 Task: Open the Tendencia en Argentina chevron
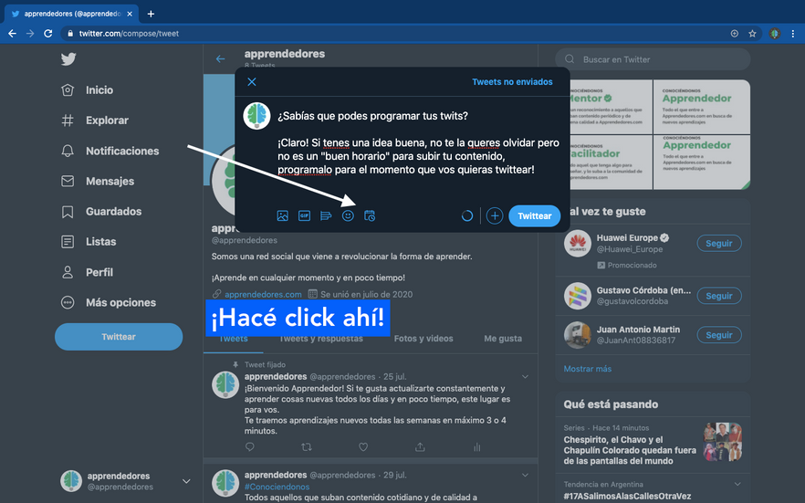point(737,484)
